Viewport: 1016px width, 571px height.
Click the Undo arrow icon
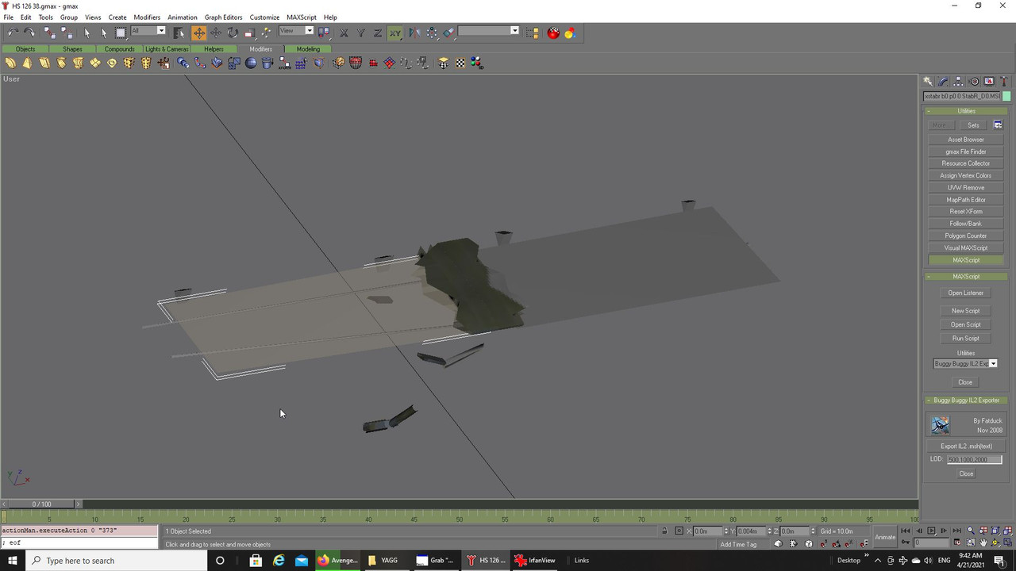tap(13, 33)
